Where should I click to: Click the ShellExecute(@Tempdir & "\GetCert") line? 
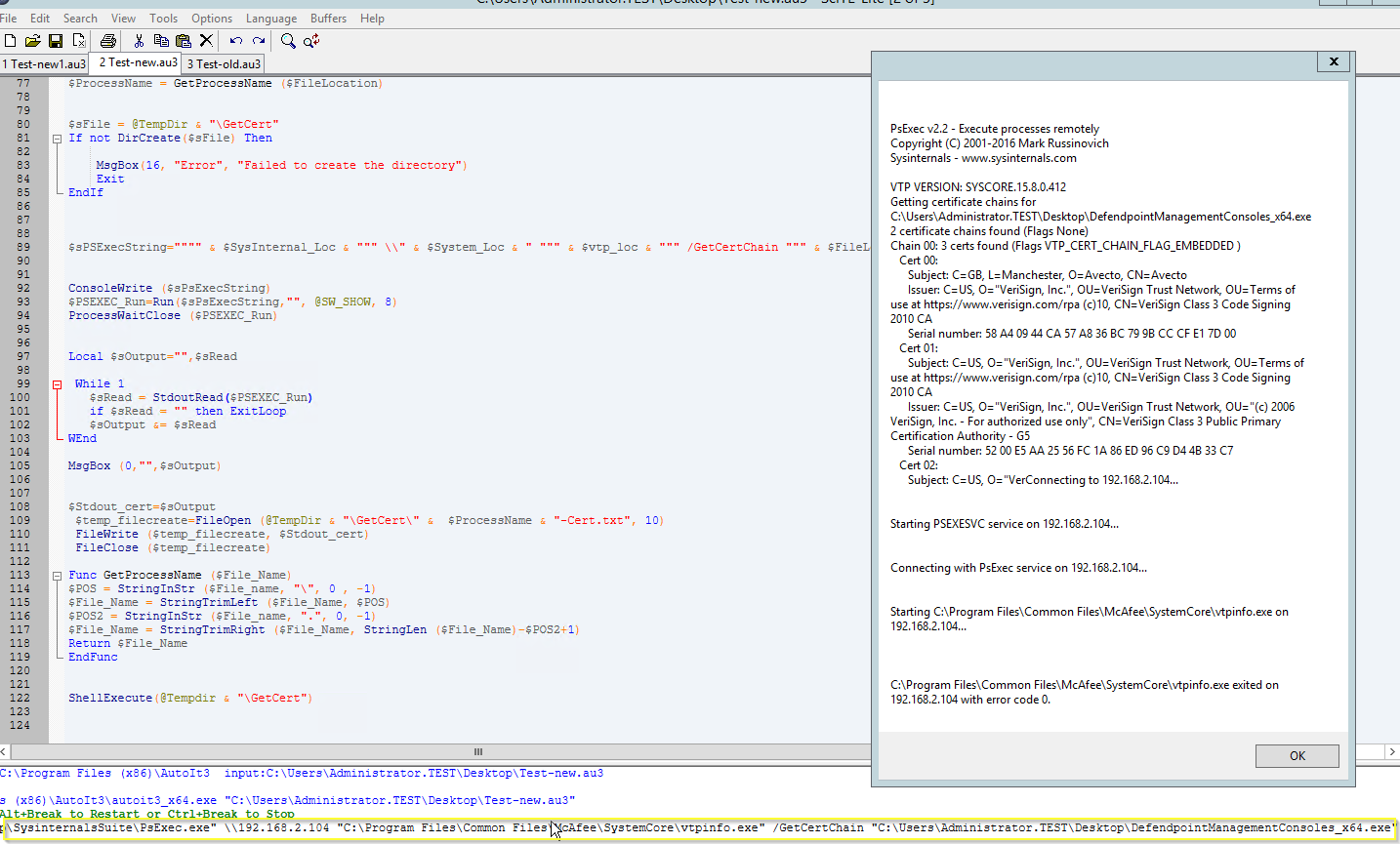(190, 699)
